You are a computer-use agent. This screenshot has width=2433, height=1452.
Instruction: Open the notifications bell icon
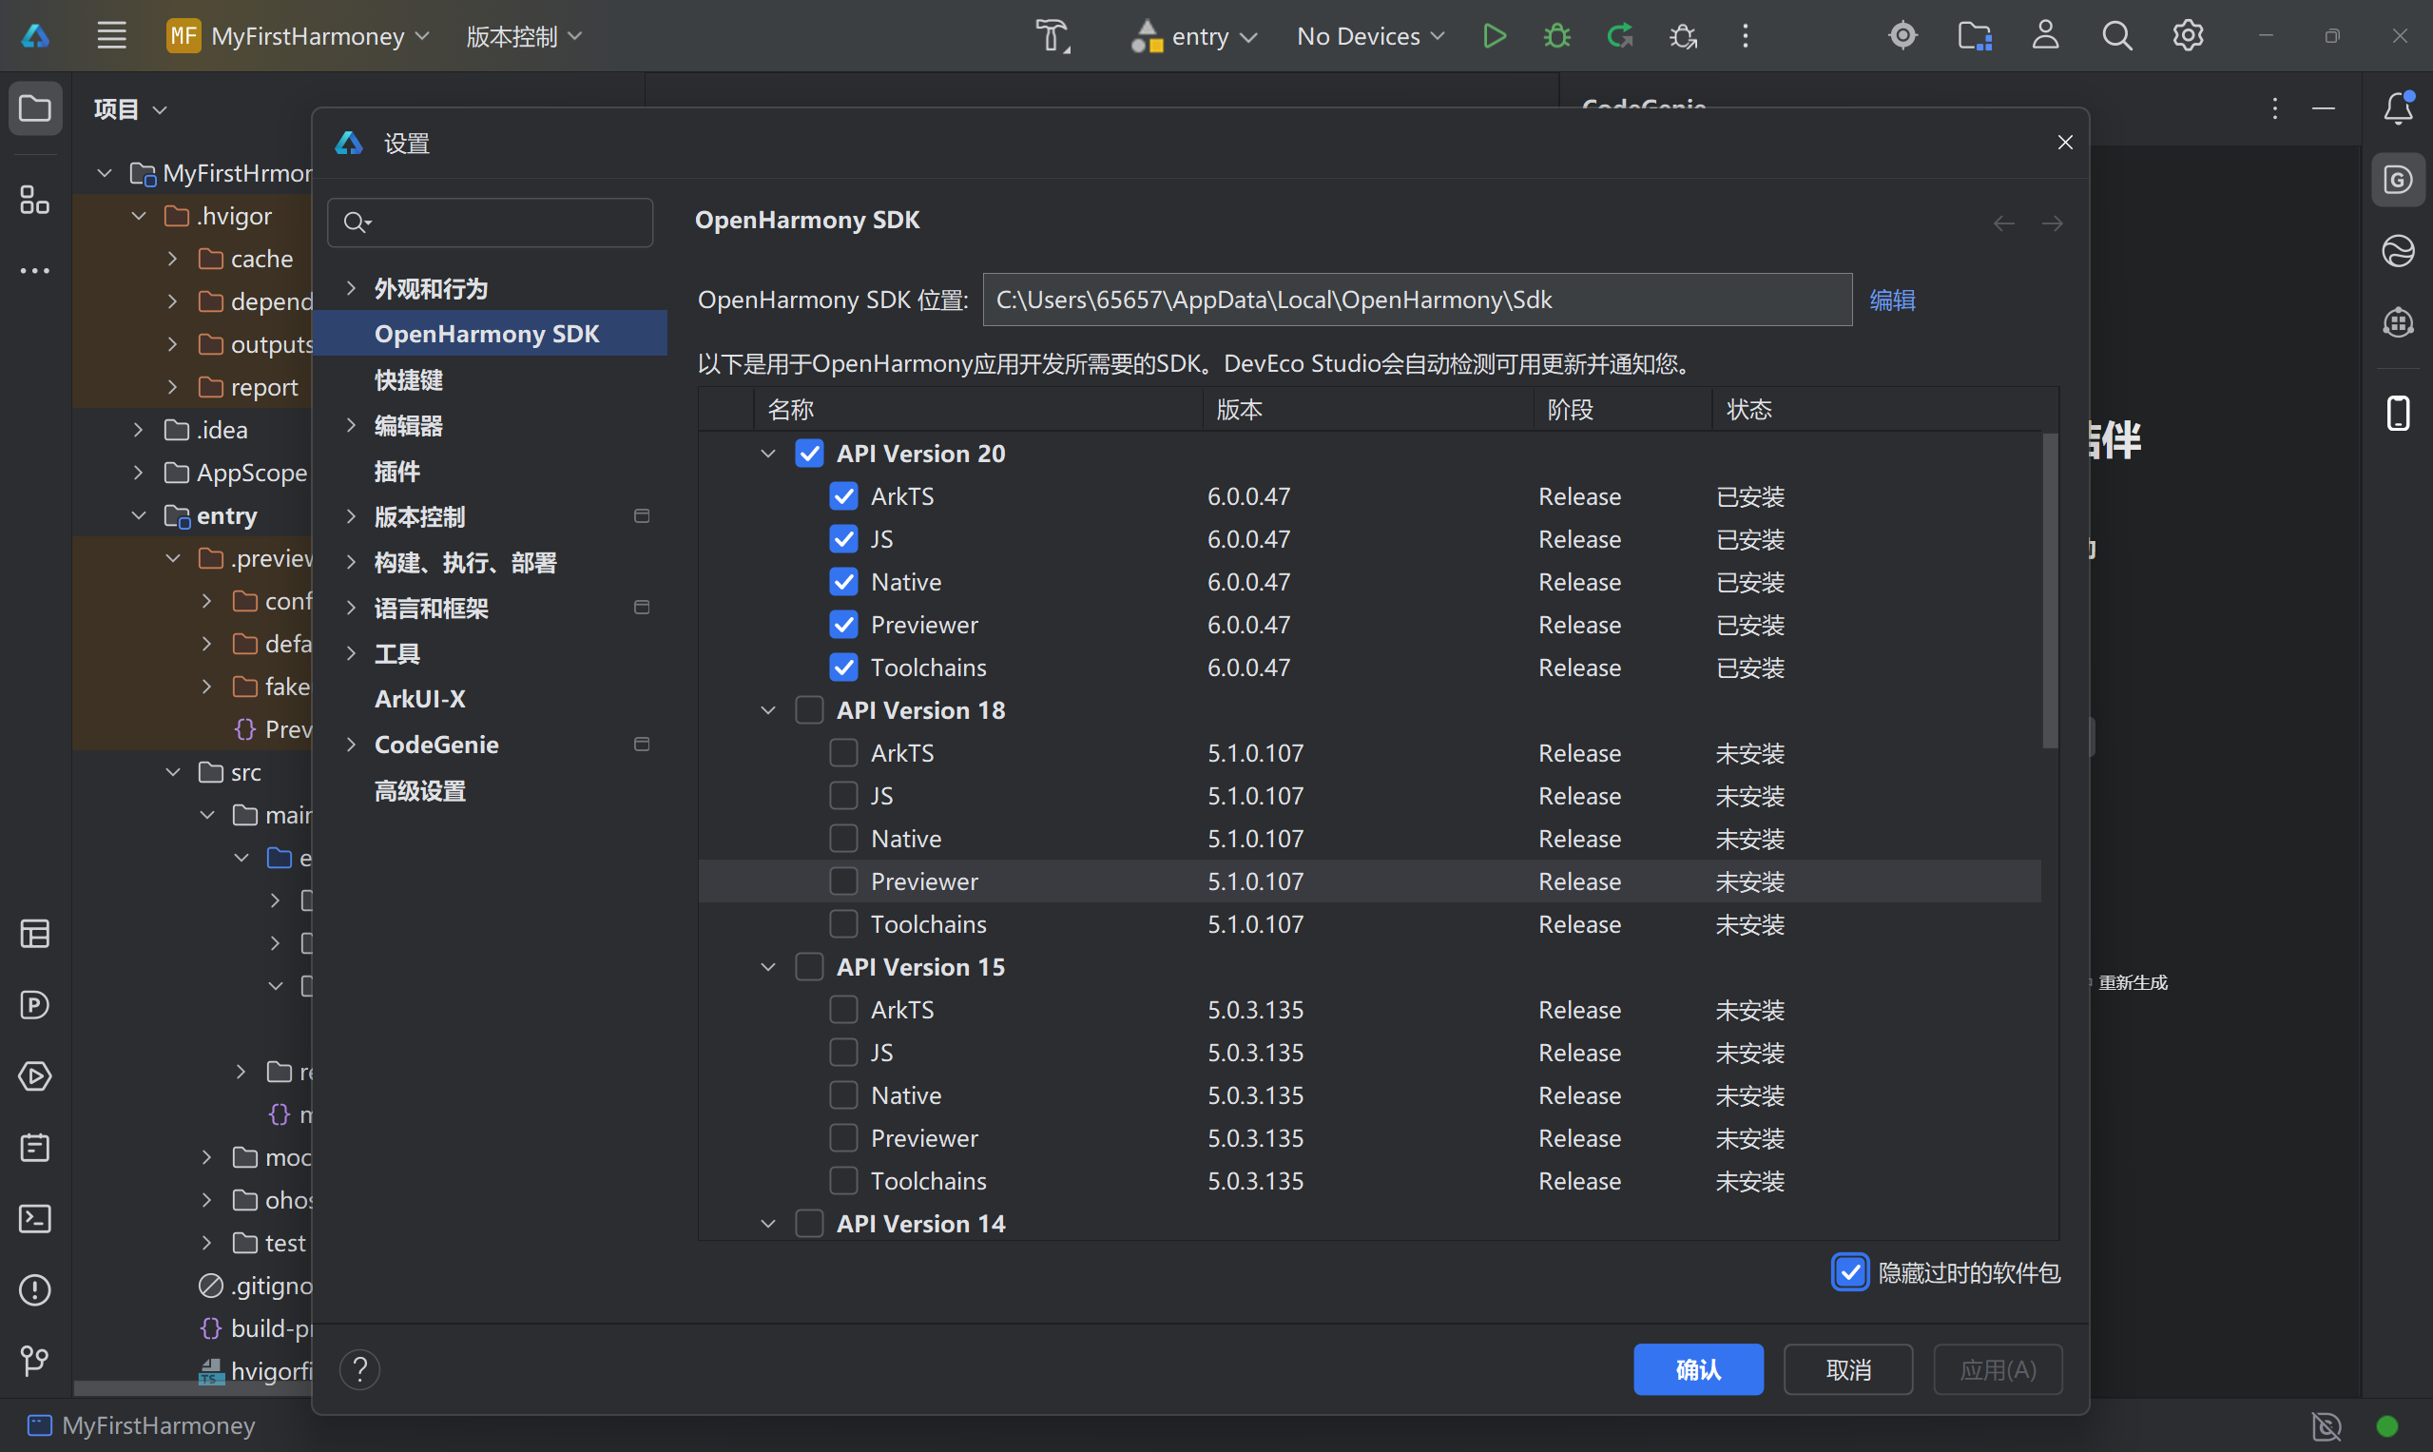point(2397,107)
